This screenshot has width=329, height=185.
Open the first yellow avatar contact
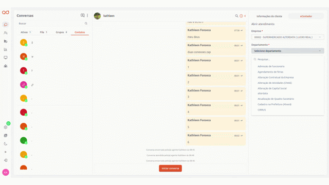point(24,42)
